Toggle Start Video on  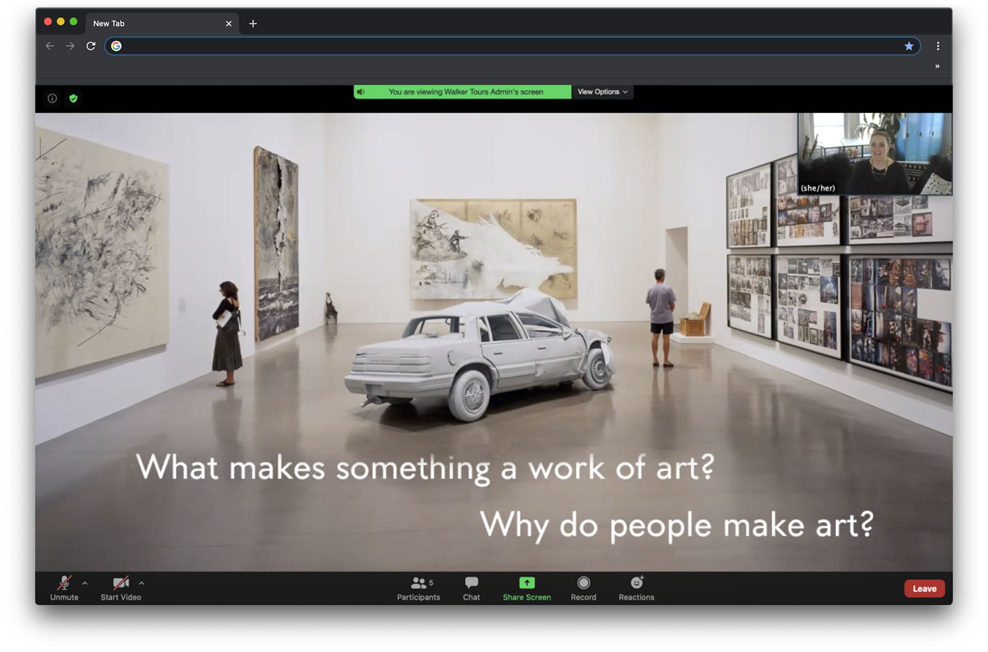click(121, 588)
